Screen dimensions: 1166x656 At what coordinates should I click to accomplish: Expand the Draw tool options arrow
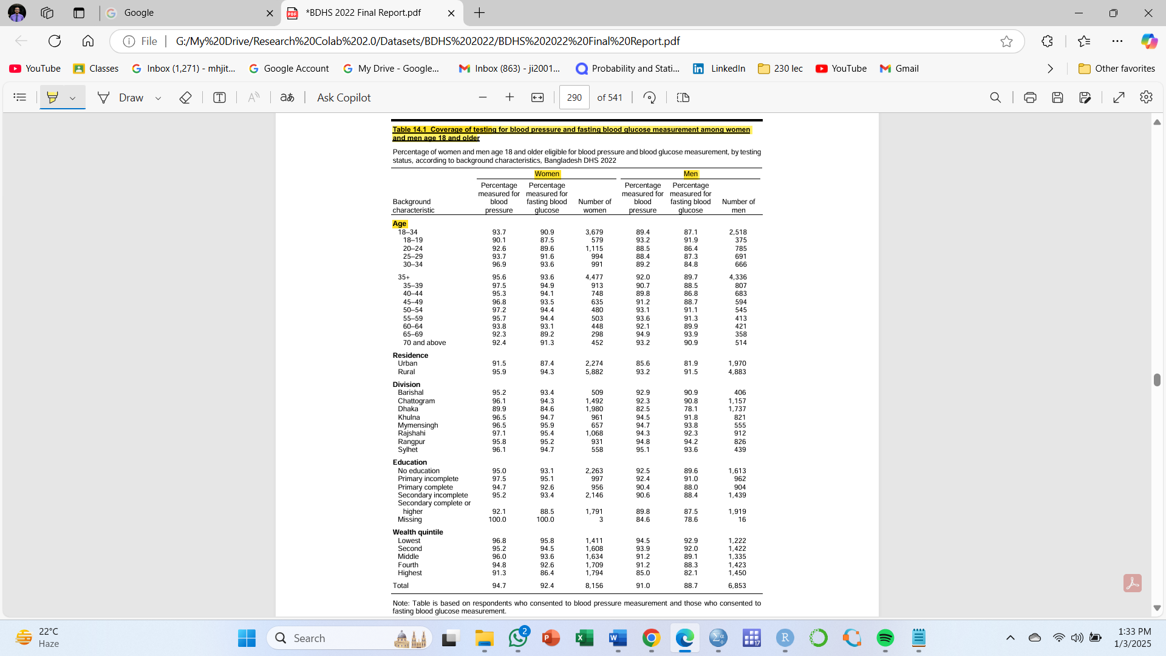pyautogui.click(x=158, y=98)
